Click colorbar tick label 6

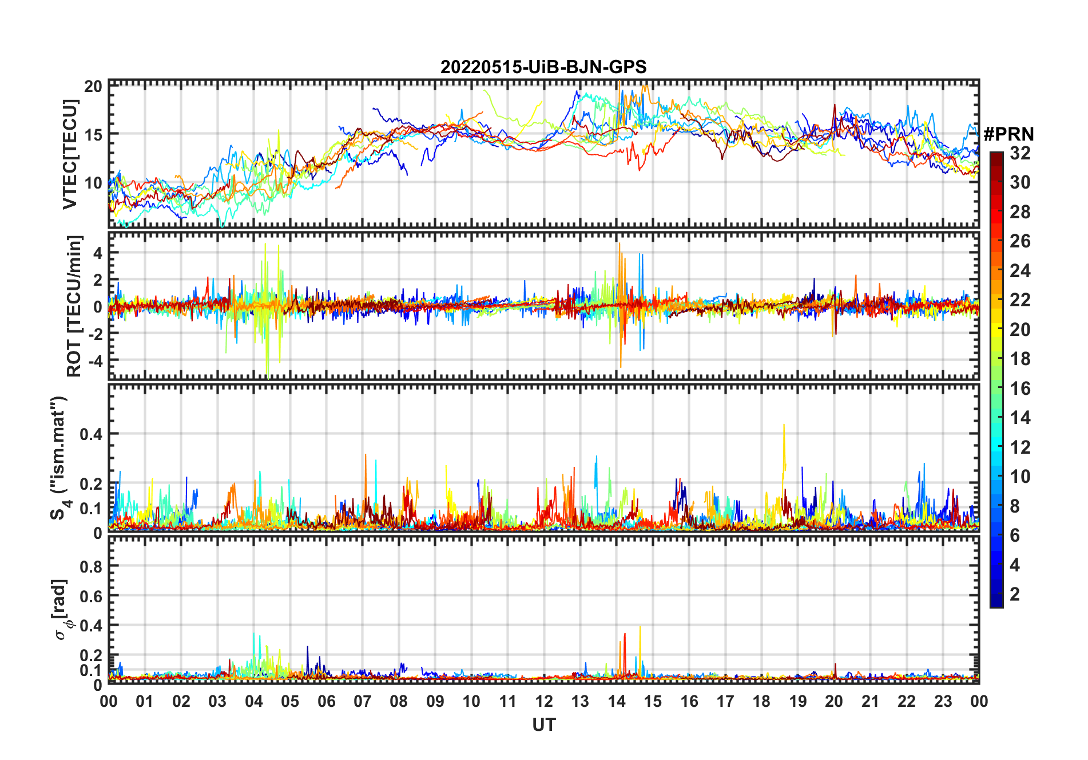tap(1015, 535)
